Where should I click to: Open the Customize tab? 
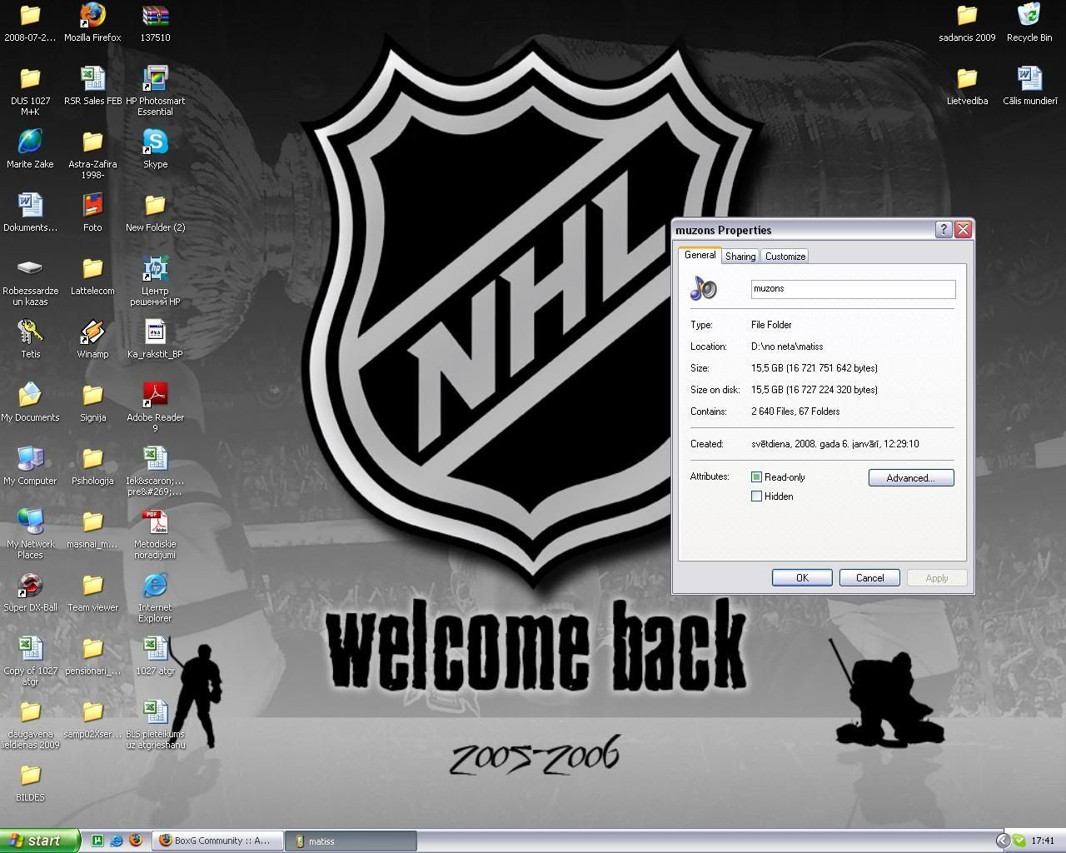pyautogui.click(x=785, y=257)
